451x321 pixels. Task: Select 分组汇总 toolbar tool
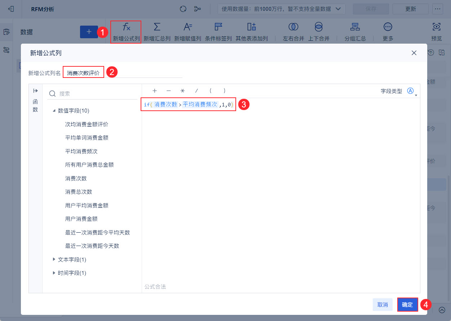pyautogui.click(x=355, y=32)
